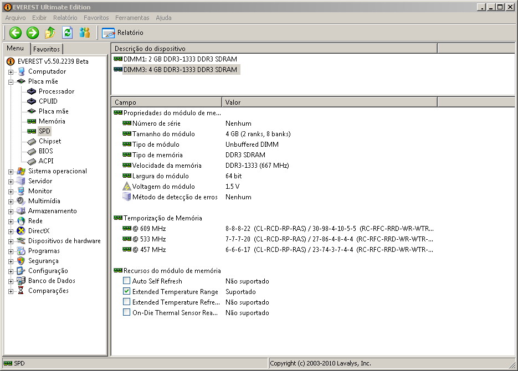
Task: Open the Exibir menu
Action: [x=39, y=18]
